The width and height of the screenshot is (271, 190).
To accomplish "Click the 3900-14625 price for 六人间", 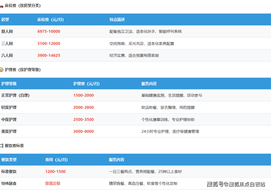I will tap(49, 56).
